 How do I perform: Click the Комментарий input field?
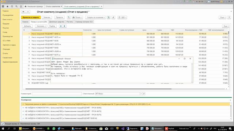(x=57, y=94)
